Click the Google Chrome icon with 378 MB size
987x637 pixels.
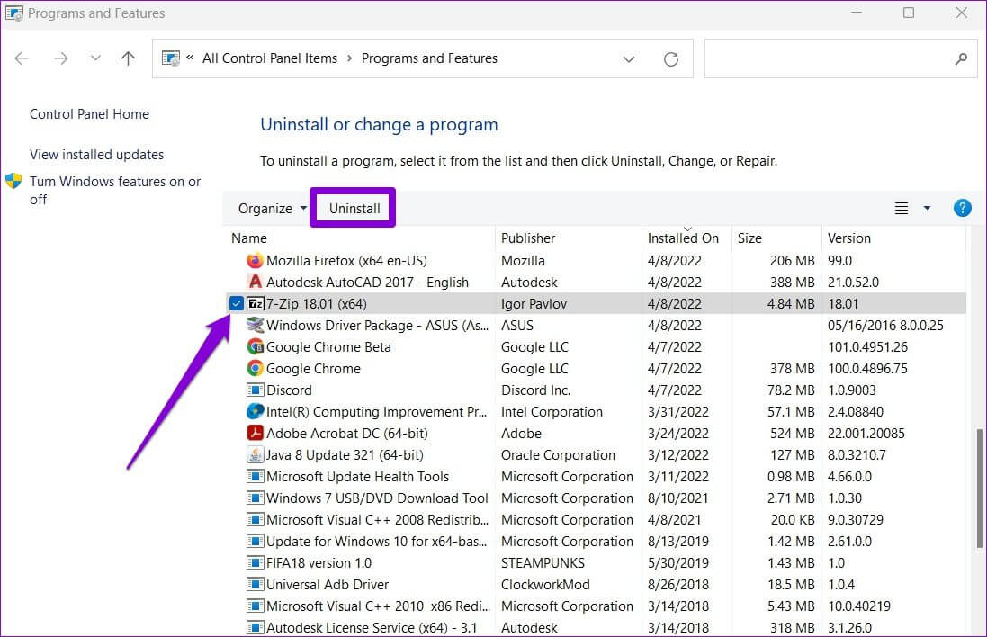[x=255, y=368]
